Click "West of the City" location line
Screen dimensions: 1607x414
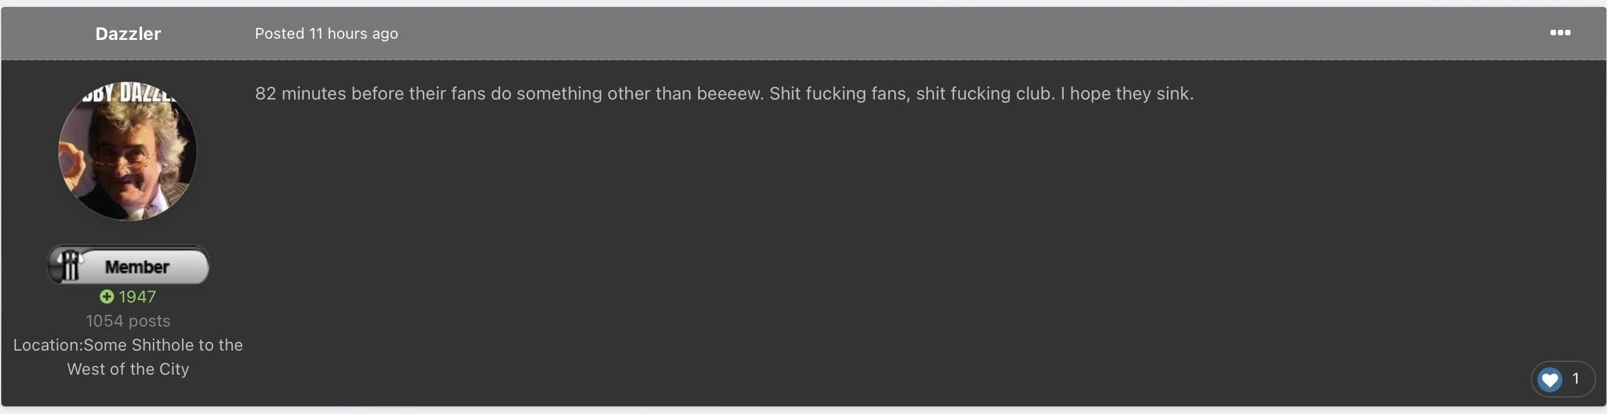128,369
